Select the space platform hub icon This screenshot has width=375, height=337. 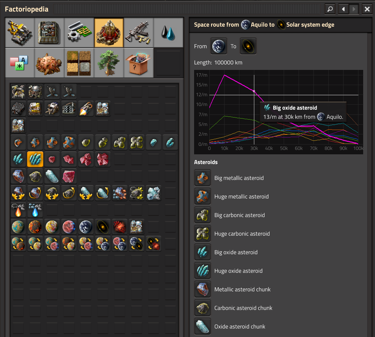pos(103,108)
